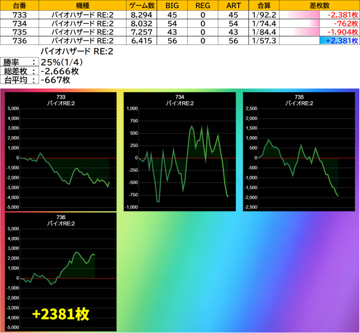Select machine number 734 cell
The image size is (360, 333).
(x=19, y=23)
